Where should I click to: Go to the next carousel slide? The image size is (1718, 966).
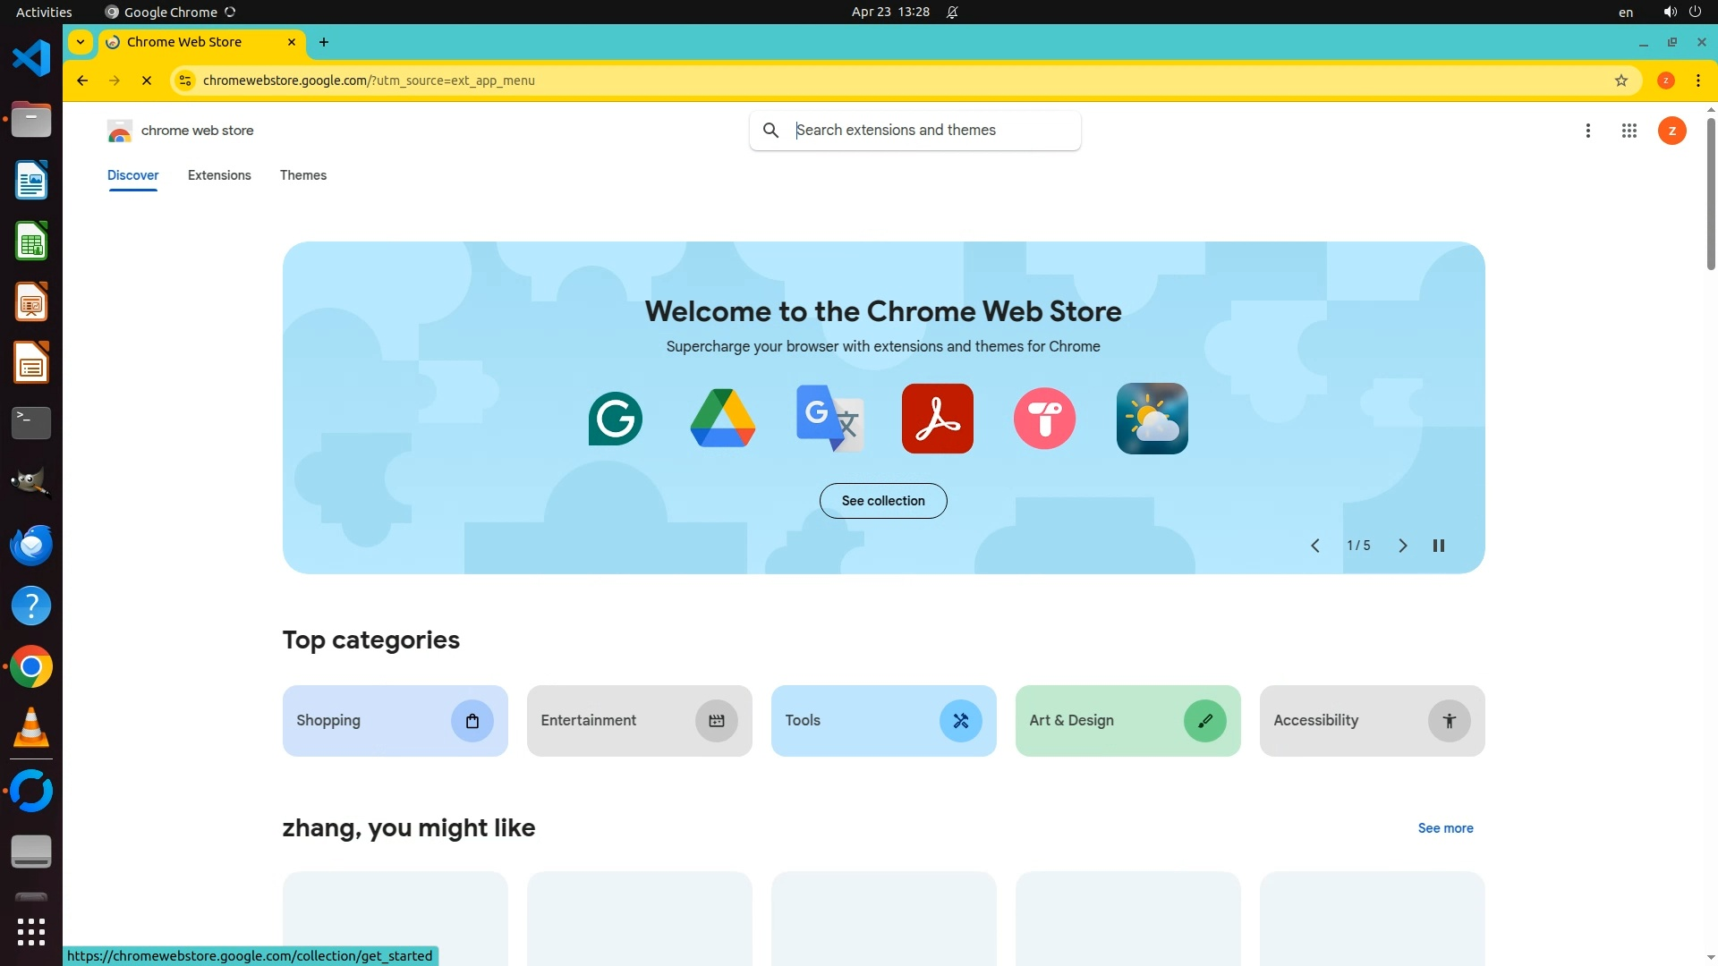[x=1402, y=546]
